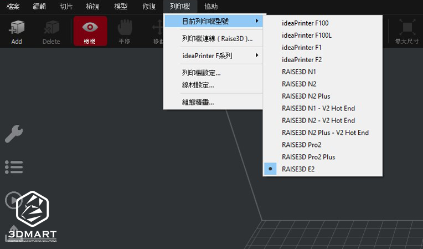Choose 列印機連線 (Raise3D)... entry
423x249 pixels.
(x=213, y=39)
